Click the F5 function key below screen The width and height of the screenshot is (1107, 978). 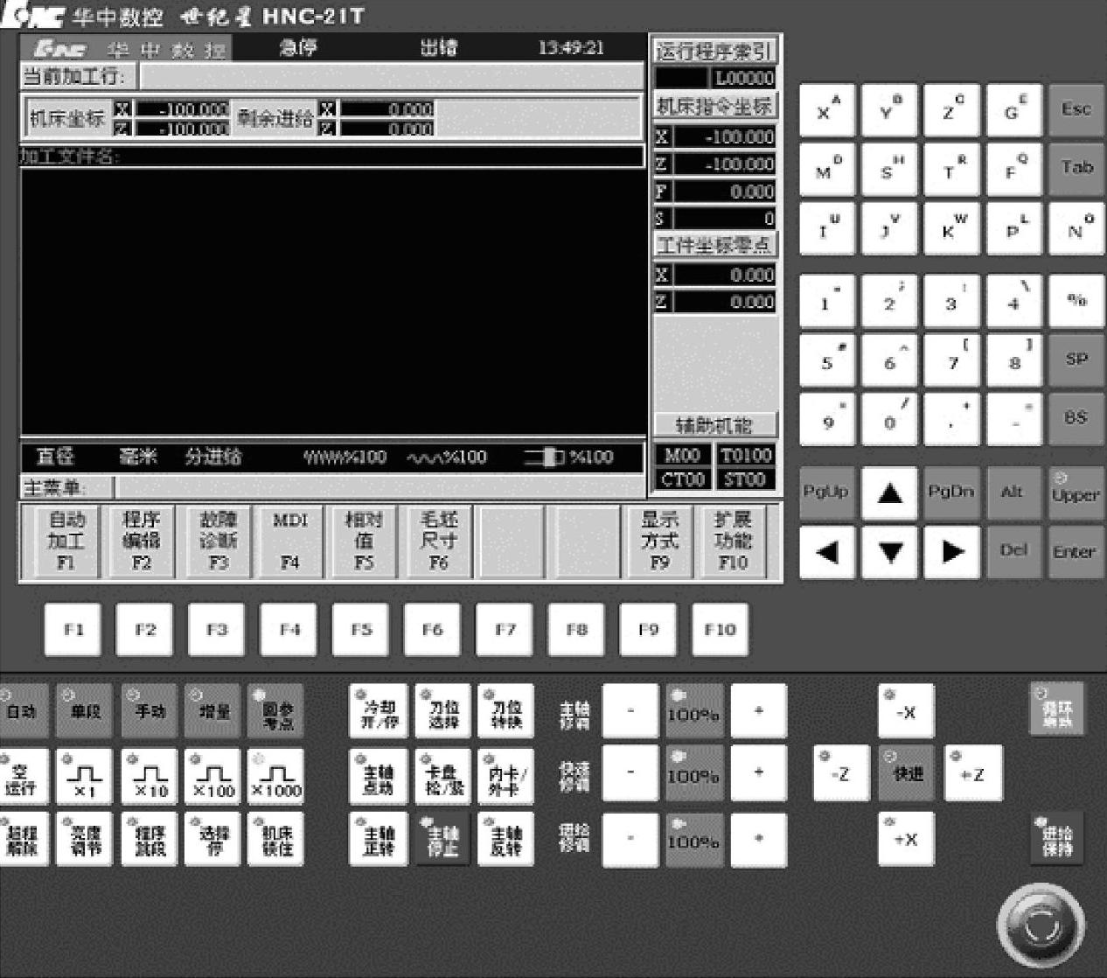(x=361, y=629)
